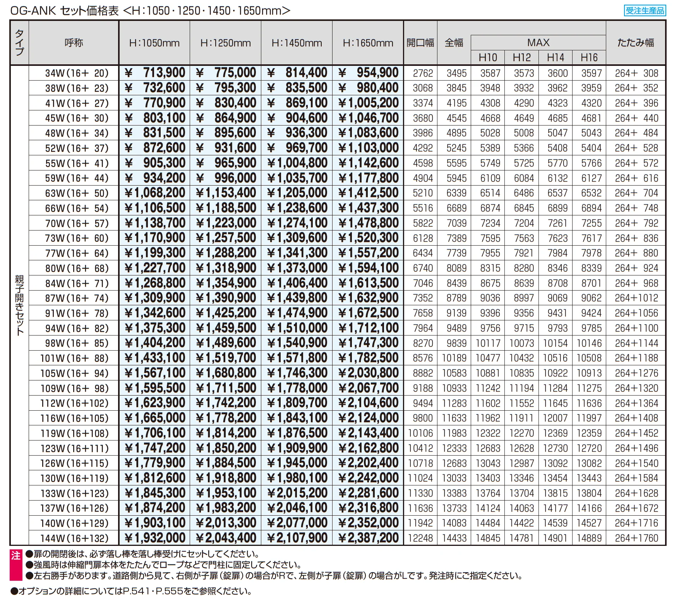Select price ¥795,300 in 38W row
This screenshot has width=679, height=616.
(226, 88)
